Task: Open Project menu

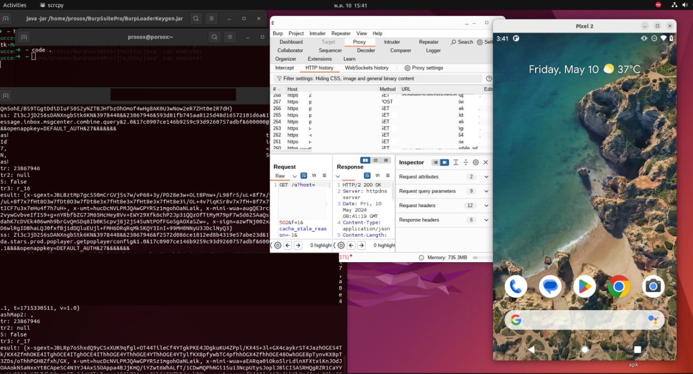Action: (296, 33)
